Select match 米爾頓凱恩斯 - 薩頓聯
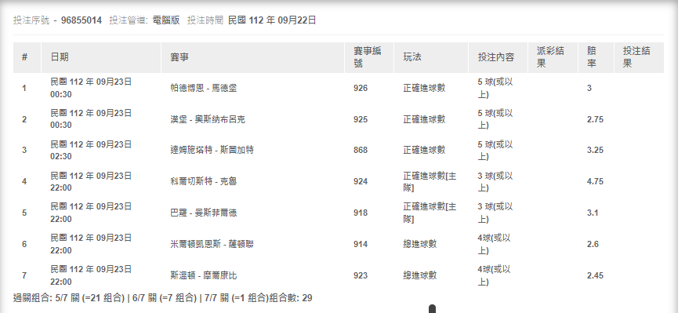This screenshot has height=313, width=678. [x=212, y=244]
